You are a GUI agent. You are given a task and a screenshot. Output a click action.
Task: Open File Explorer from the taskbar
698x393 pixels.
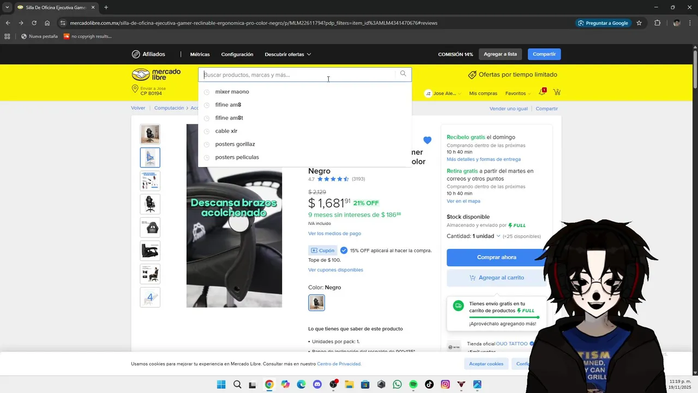click(349, 384)
